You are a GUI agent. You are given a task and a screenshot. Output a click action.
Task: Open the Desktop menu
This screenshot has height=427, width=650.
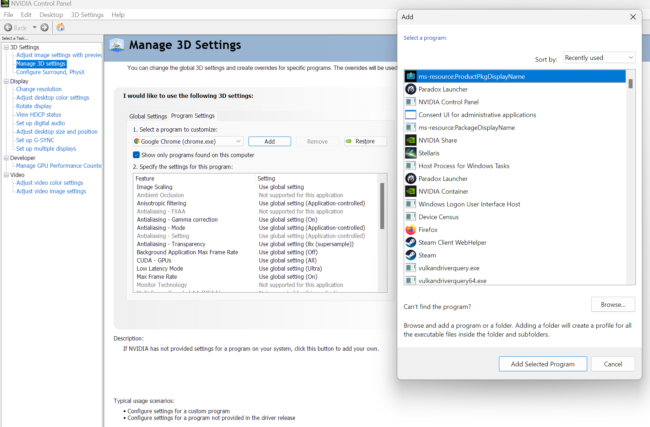(51, 15)
